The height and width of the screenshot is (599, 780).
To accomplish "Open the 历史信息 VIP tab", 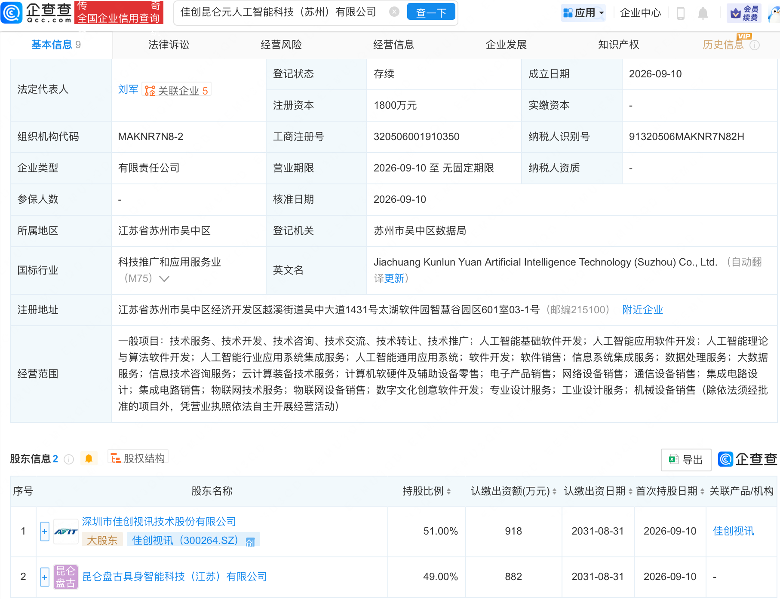I will (x=723, y=45).
